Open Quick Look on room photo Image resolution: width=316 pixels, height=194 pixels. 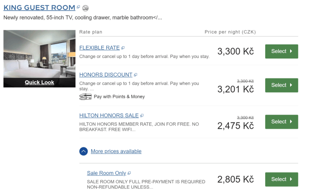[39, 82]
